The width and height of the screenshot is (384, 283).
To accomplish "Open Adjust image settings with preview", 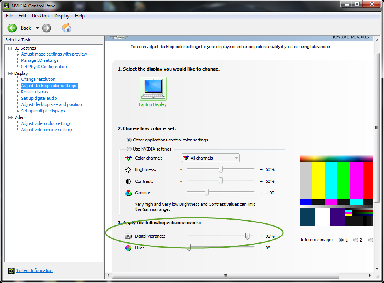I will [54, 54].
